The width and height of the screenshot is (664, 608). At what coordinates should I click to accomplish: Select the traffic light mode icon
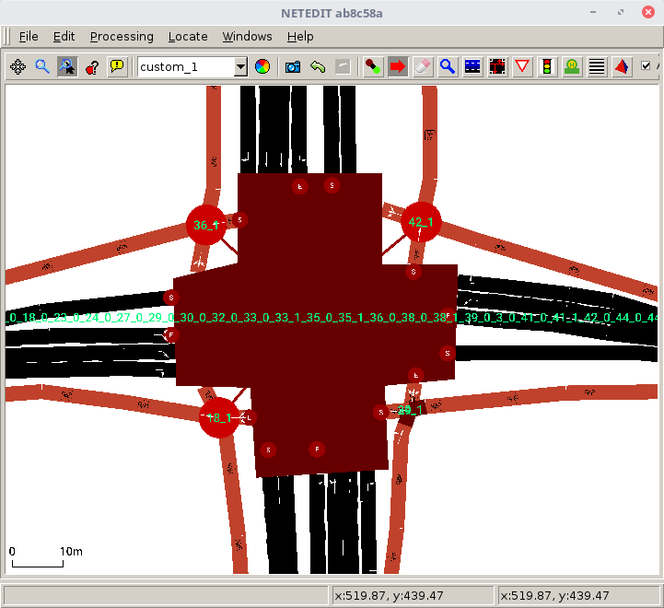(547, 66)
